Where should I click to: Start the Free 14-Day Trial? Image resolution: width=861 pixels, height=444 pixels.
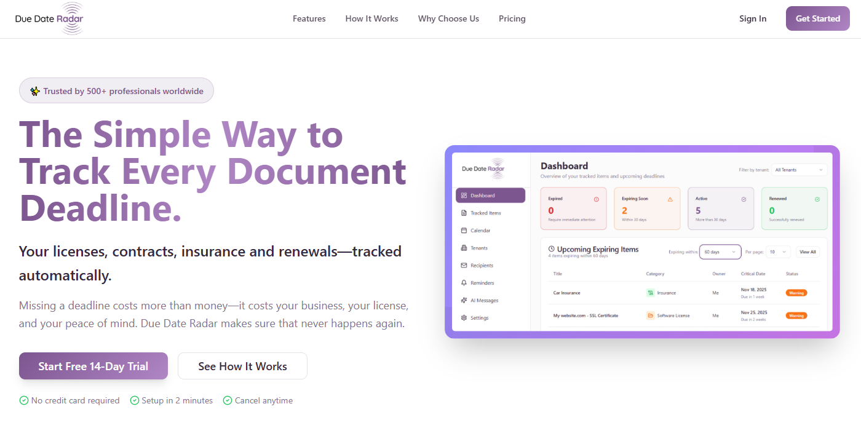click(93, 366)
